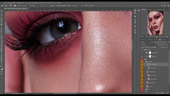Hide the Слой 3 копия 4 layer
Viewport: 170px width, 96px height.
coord(142,75)
